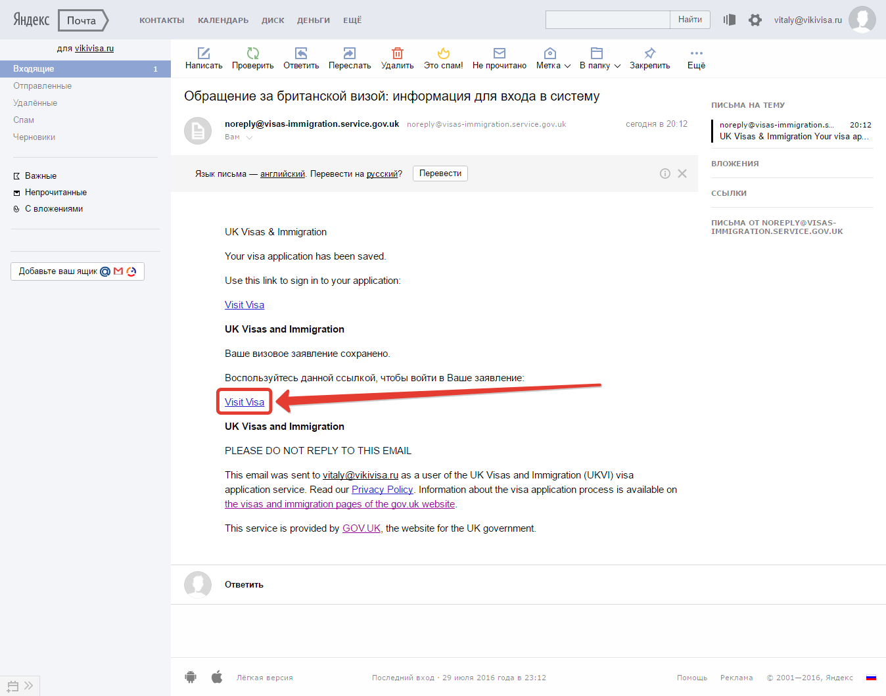Click the английский language link

coord(283,174)
